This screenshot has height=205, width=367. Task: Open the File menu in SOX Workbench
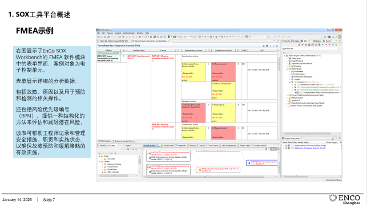click(x=98, y=33)
